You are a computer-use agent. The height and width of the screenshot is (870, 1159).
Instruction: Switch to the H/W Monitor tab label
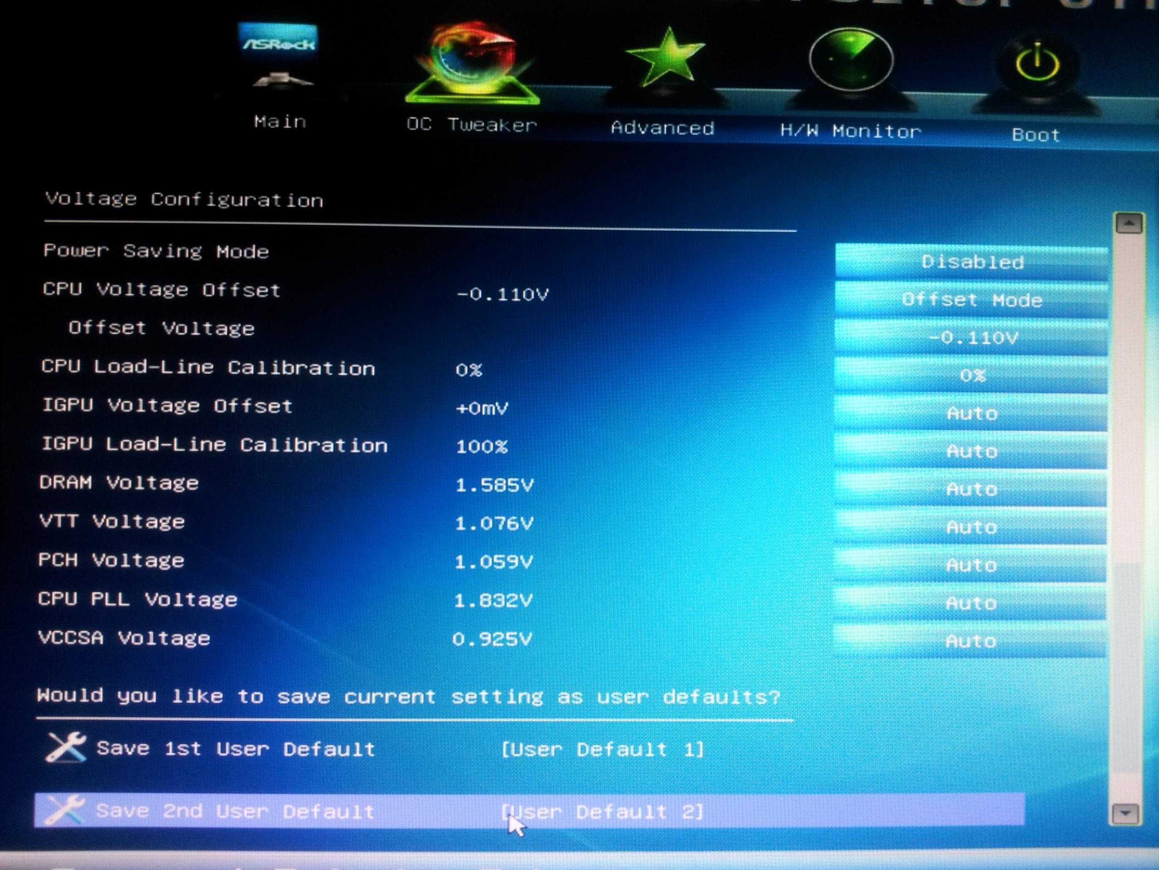[850, 131]
